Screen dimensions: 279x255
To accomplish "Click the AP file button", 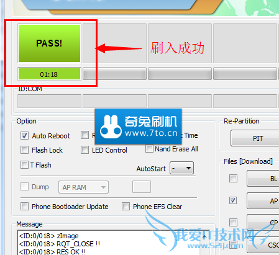I will pyautogui.click(x=263, y=200).
